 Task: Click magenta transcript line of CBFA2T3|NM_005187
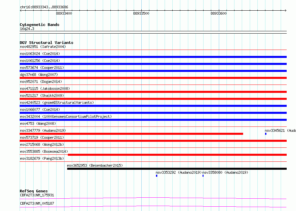click(153, 206)
